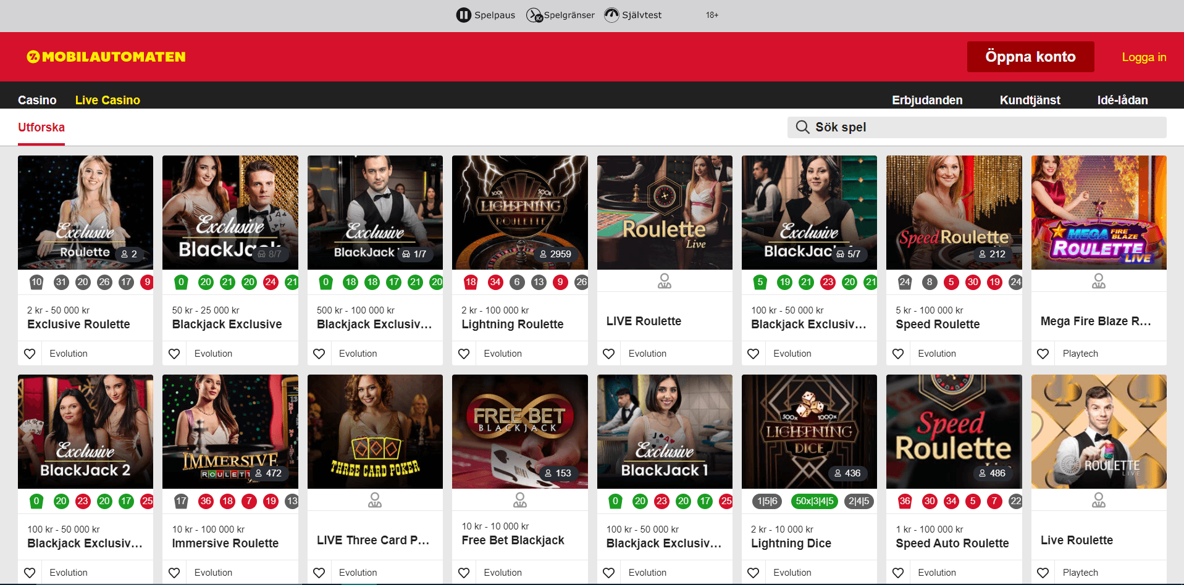The image size is (1184, 585).
Task: Open Spelgränser limits icon
Action: 534,15
